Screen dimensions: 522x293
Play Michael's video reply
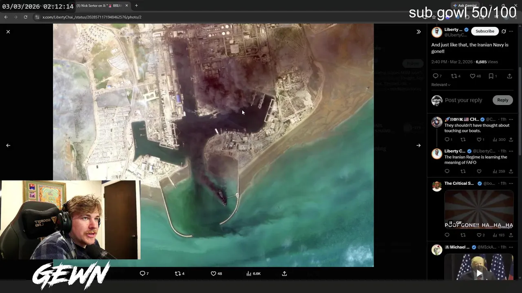[x=479, y=273]
